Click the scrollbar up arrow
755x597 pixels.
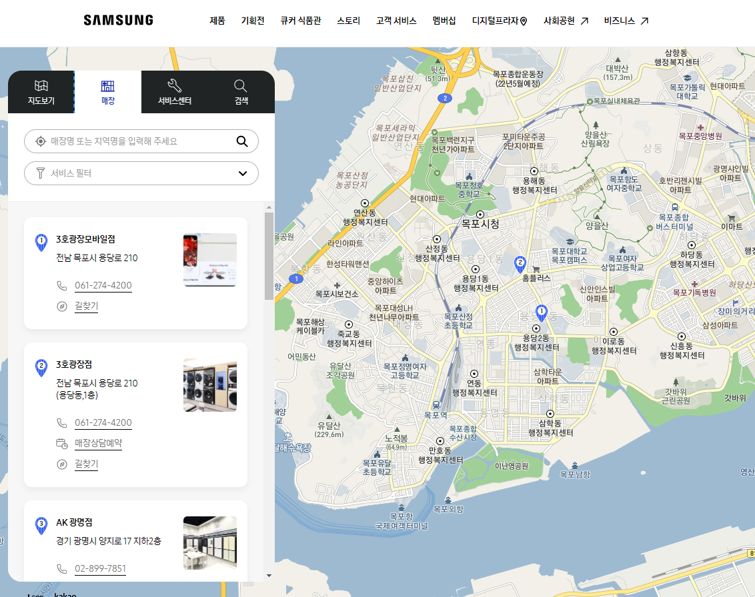pos(269,207)
